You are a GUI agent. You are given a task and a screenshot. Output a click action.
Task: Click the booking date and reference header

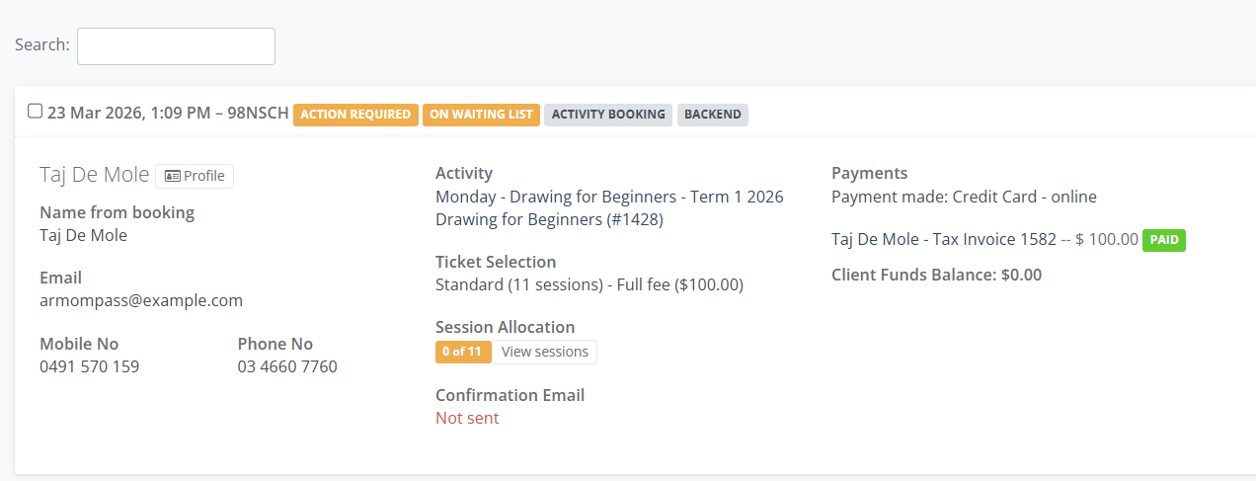pos(168,114)
